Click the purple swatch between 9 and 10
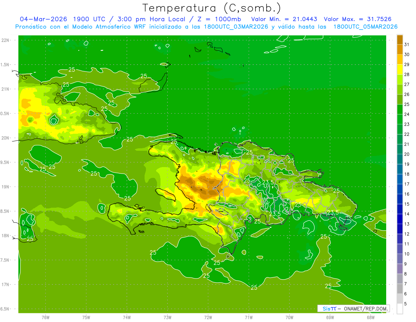 point(400,259)
